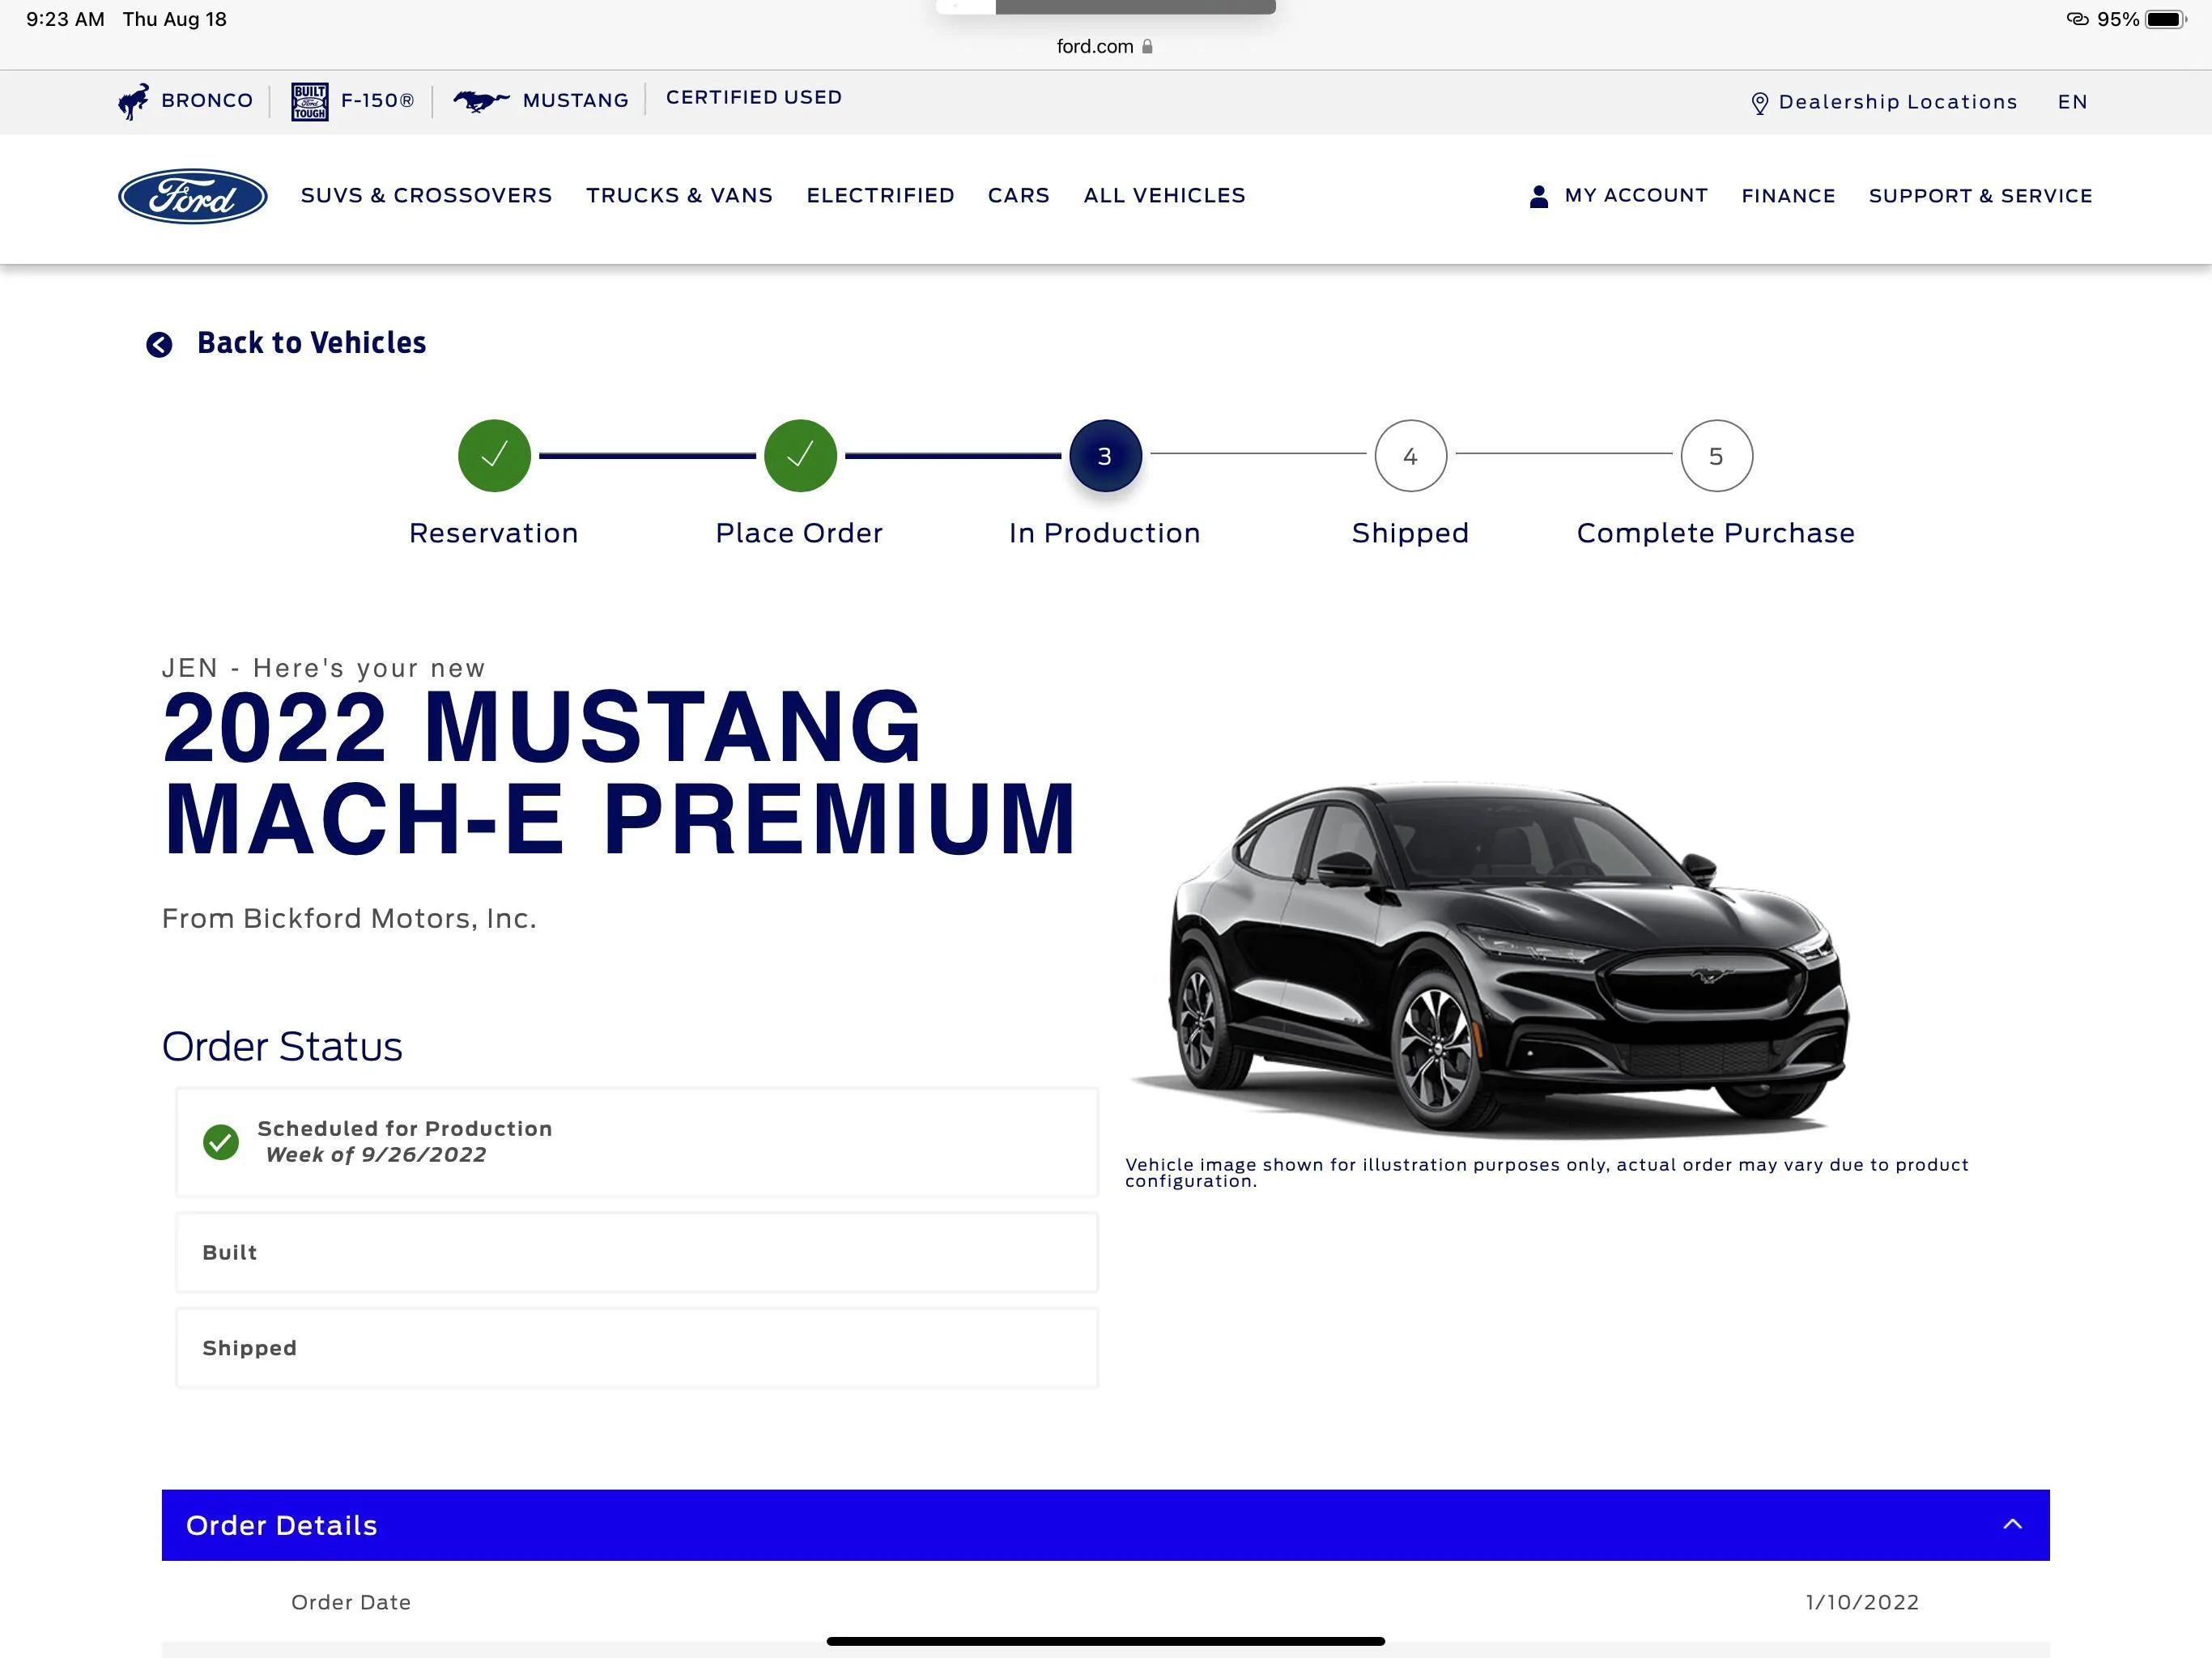The height and width of the screenshot is (1658, 2212).
Task: Click Certified Used link
Action: [754, 97]
